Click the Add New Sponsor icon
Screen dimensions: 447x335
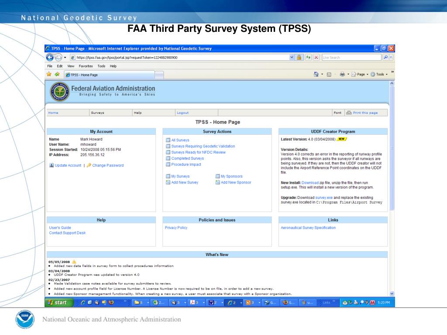coord(217,182)
